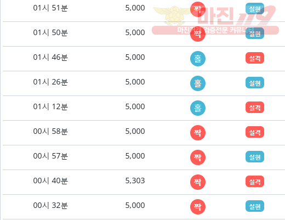Click the 실현 badge in the 00시 57분 row
Viewport: 285px width, 220px height.
[255, 157]
